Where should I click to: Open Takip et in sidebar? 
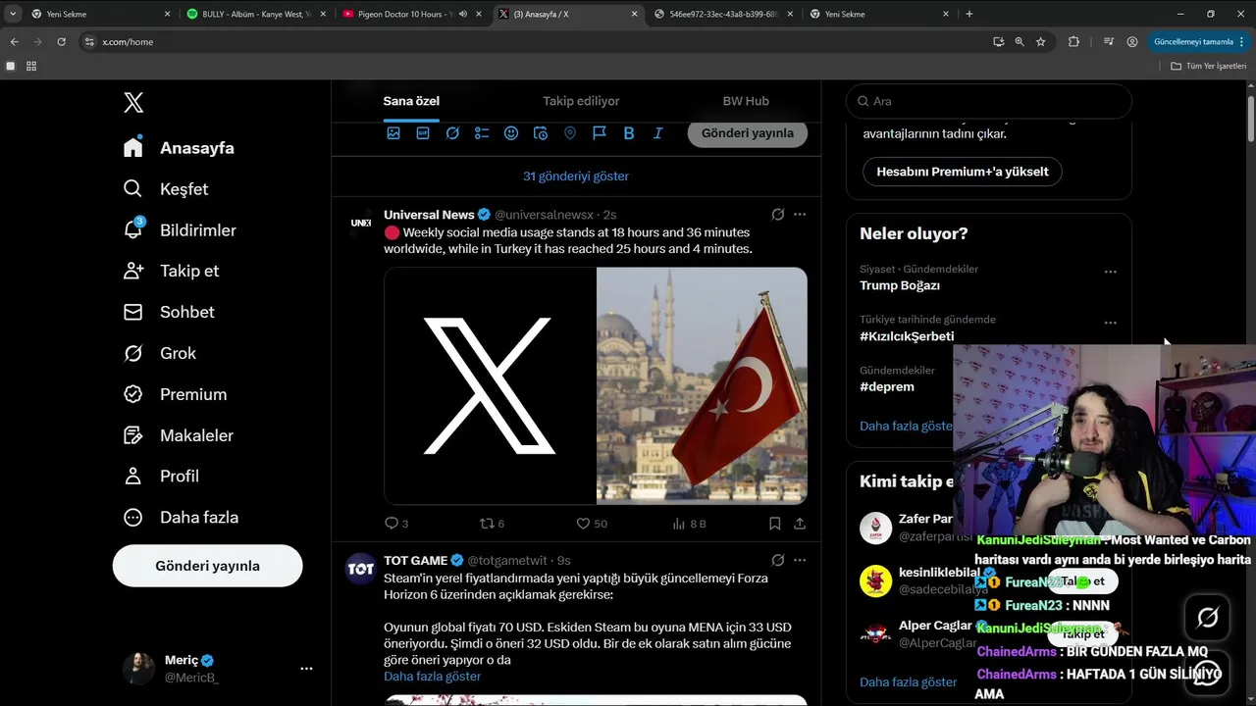(x=171, y=271)
